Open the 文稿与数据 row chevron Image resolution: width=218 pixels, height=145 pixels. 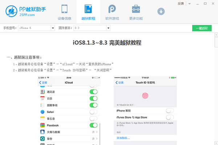[x=97, y=132]
